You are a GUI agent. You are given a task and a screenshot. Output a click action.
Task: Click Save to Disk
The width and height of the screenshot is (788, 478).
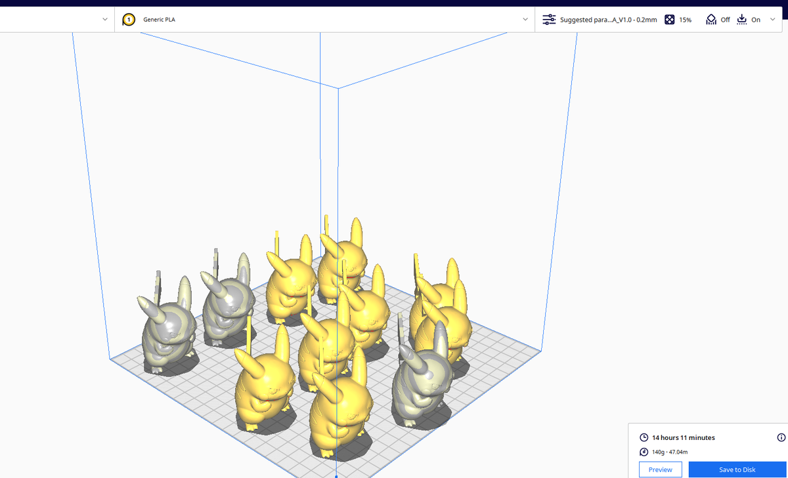(x=737, y=469)
